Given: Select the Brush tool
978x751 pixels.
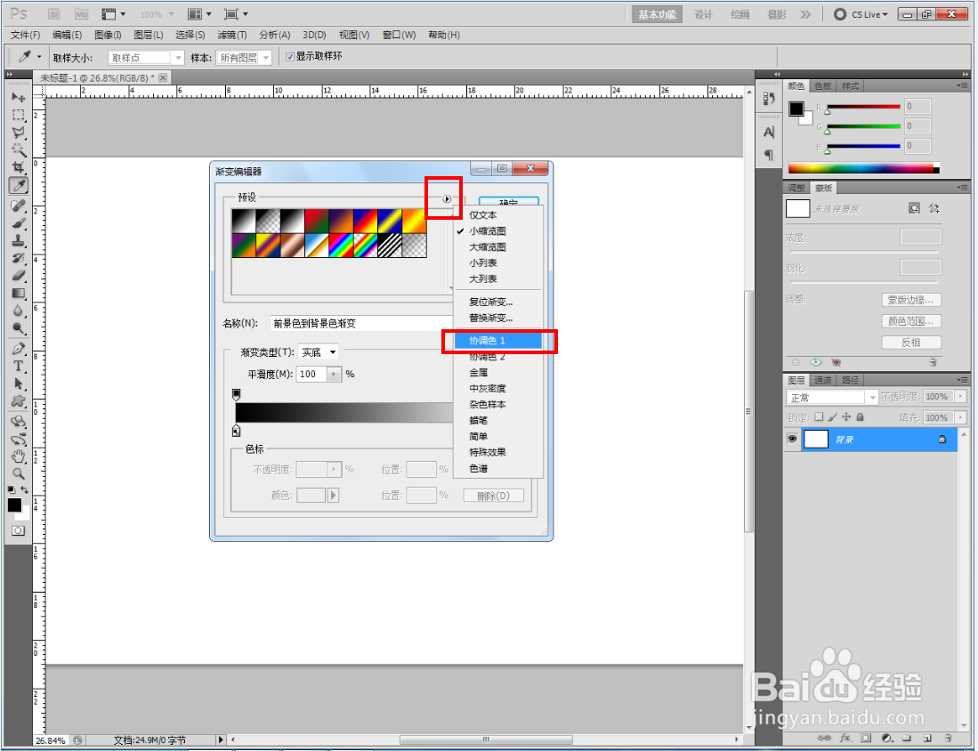Looking at the screenshot, I should pyautogui.click(x=18, y=223).
